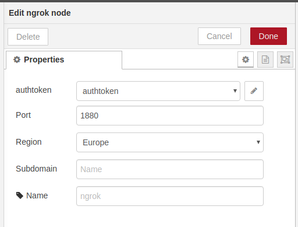
Task: Click the 'Region' label
Action: (29, 142)
